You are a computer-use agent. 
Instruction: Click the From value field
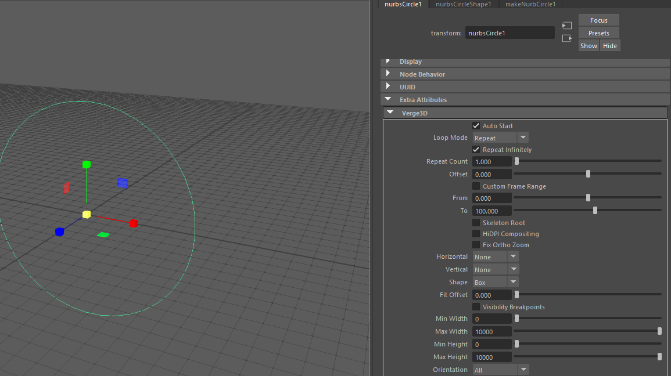tap(491, 198)
